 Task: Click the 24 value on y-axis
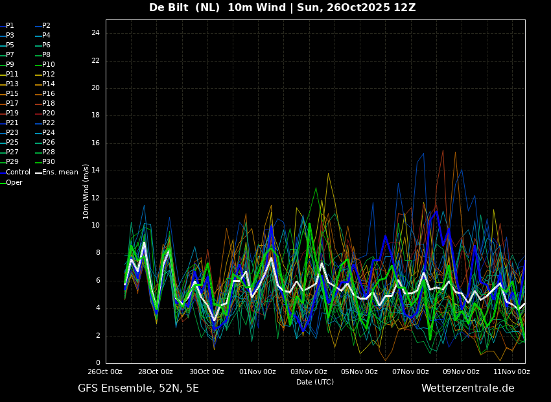pos(95,33)
